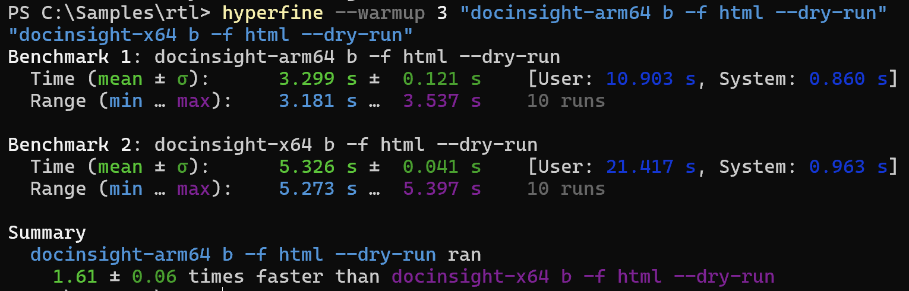Click the standard deviation value 0.121 s
Image resolution: width=909 pixels, height=291 pixels.
click(x=441, y=80)
